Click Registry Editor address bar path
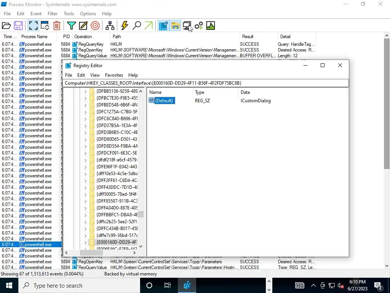 pos(206,83)
